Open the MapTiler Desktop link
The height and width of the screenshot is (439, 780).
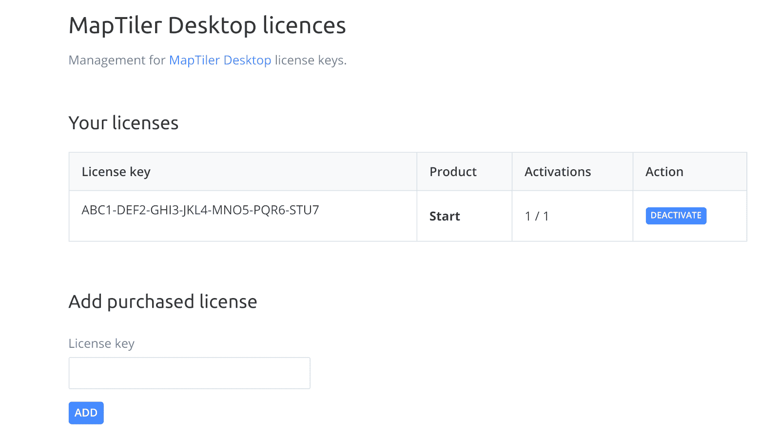220,60
